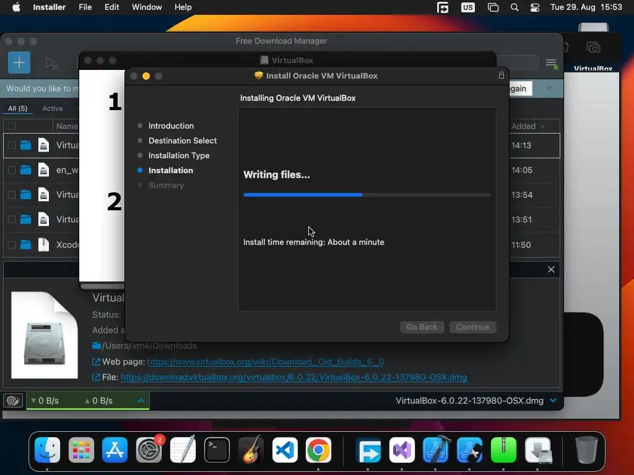
Task: Open the VirtualBox dmg file download link
Action: (x=293, y=377)
